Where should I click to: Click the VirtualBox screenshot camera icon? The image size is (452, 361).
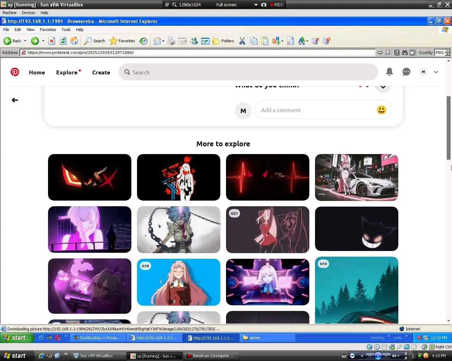coord(264,5)
